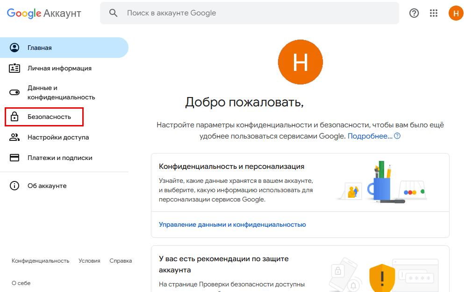Go to Безопасность menu item
Image resolution: width=472 pixels, height=292 pixels.
[49, 117]
